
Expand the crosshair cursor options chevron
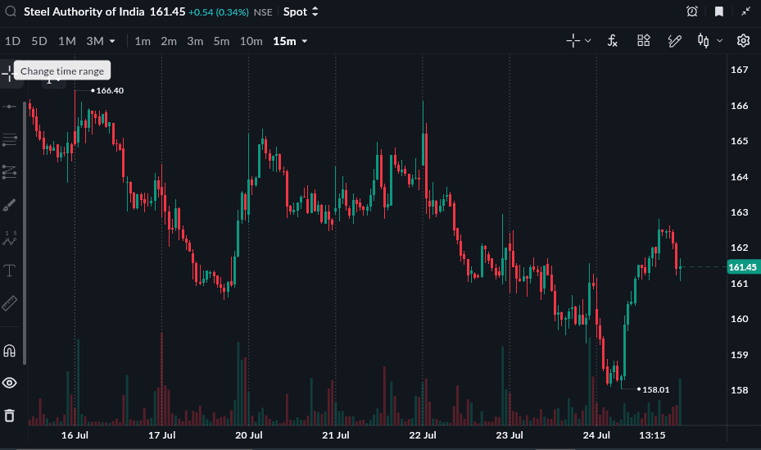(x=587, y=41)
